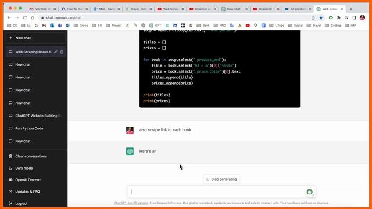Click the send message icon in input box
372x209 pixels.
(x=309, y=192)
